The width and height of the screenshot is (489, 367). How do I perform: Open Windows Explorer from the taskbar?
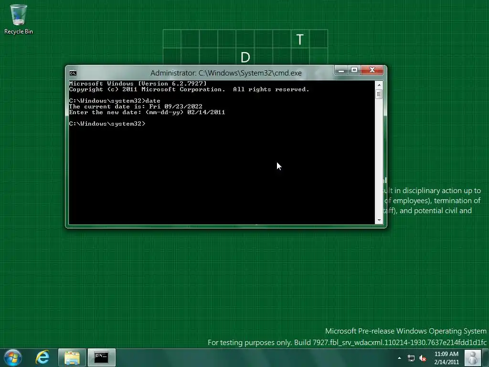72,357
